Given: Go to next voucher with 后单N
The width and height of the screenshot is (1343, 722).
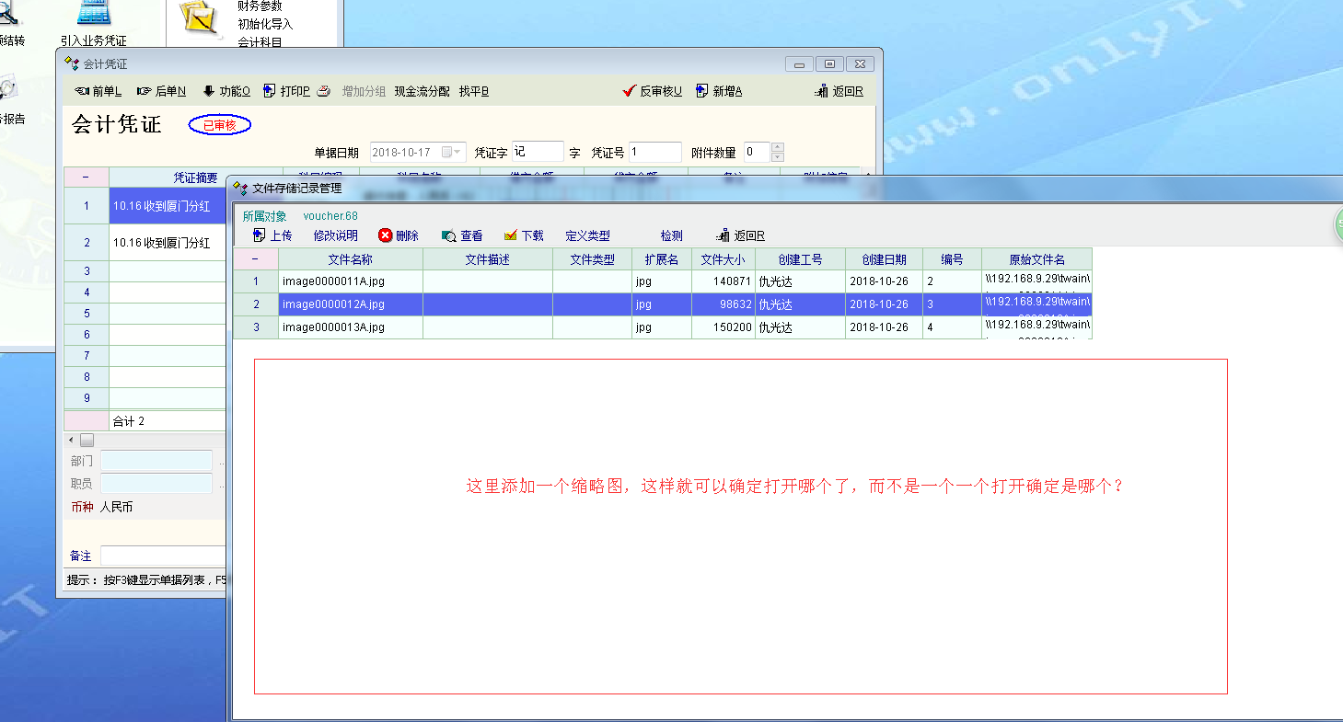Looking at the screenshot, I should [x=144, y=91].
